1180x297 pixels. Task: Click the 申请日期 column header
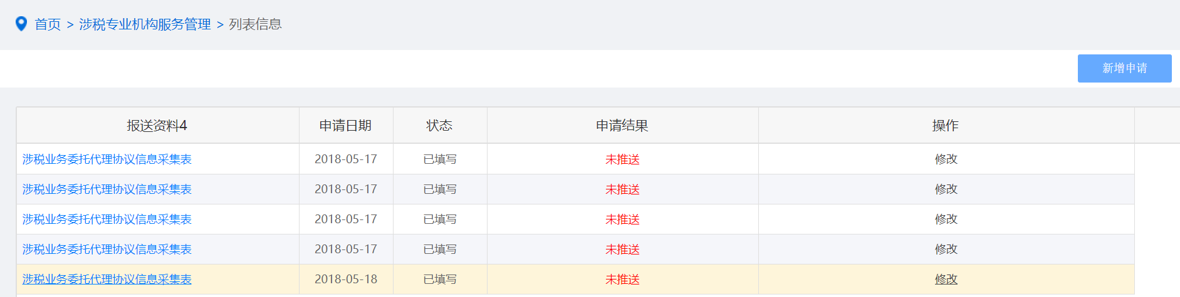click(x=345, y=126)
